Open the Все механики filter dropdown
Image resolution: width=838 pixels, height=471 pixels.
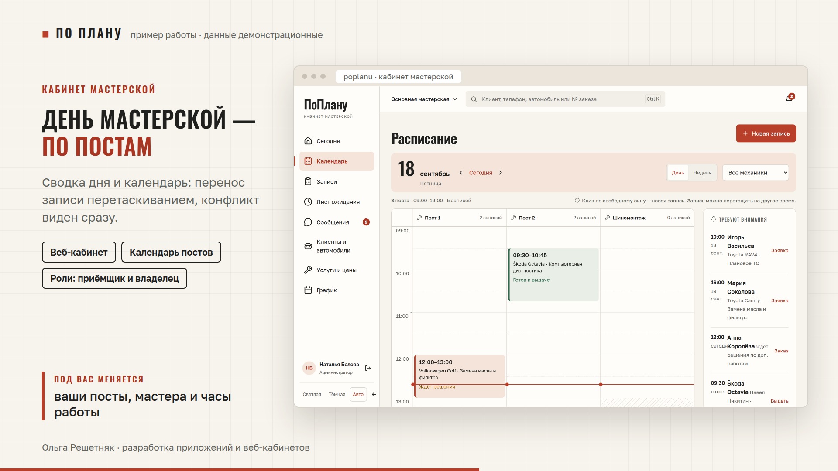pyautogui.click(x=756, y=173)
